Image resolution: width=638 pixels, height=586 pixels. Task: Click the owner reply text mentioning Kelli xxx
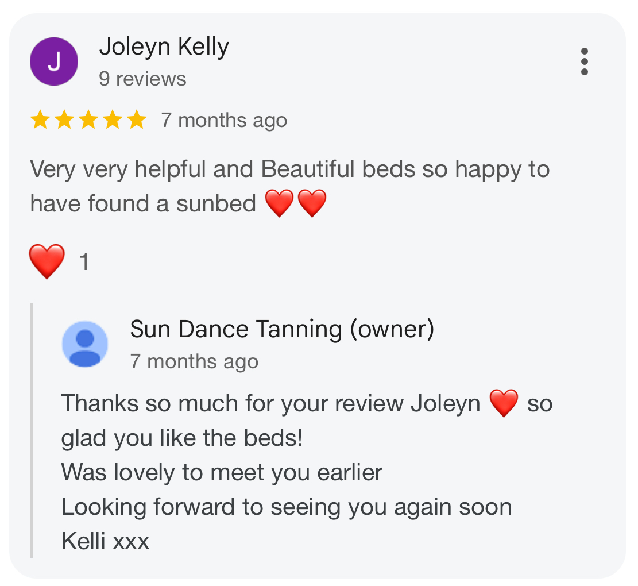pyautogui.click(x=307, y=472)
